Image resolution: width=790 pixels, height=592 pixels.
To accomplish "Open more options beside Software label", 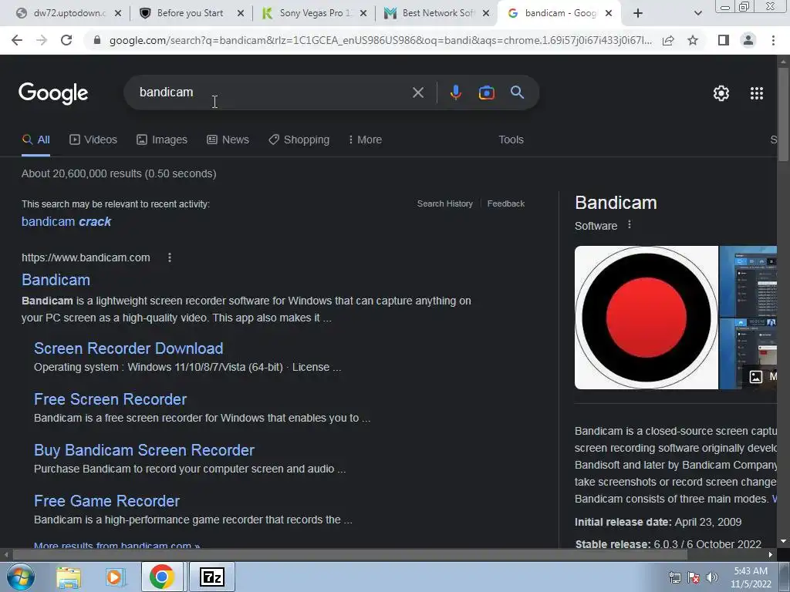I will pos(629,225).
